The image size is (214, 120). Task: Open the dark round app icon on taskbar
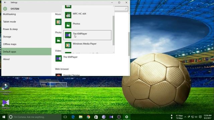pos(119,117)
